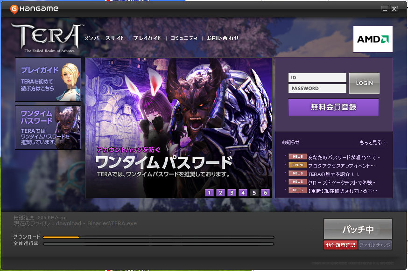Switch banner to slide 4
The width and height of the screenshot is (408, 271).
point(243,193)
